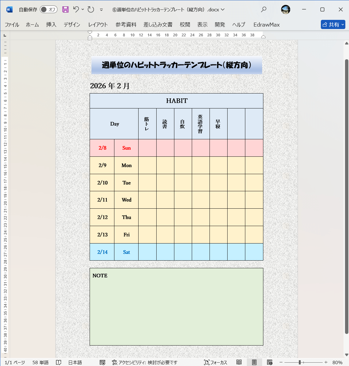Enable フォーカス mode in the status bar
This screenshot has width=349, height=366.
[215, 362]
